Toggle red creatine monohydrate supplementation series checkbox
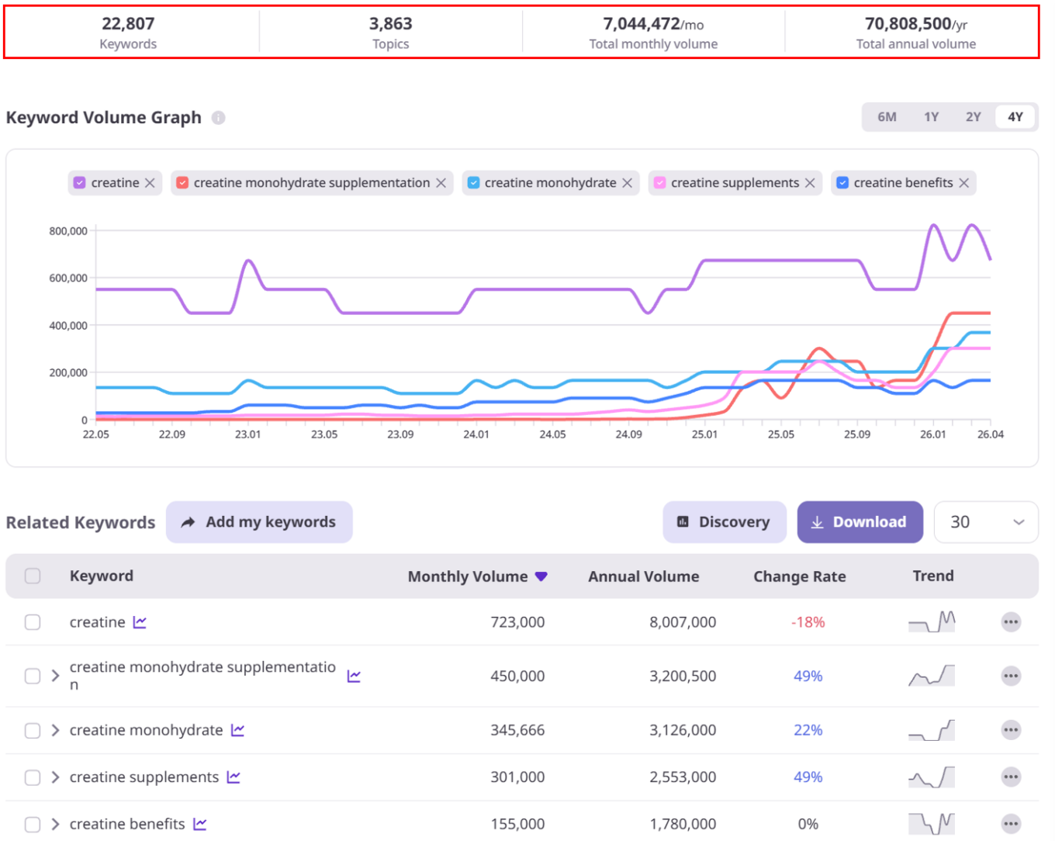The height and width of the screenshot is (841, 1055). pos(182,183)
